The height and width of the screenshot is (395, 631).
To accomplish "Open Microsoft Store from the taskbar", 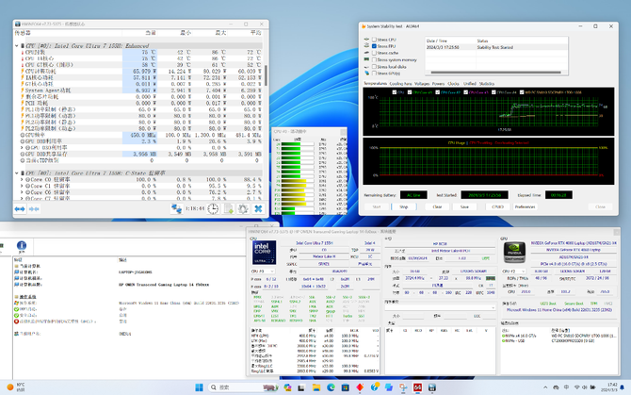I will pyautogui.click(x=346, y=387).
